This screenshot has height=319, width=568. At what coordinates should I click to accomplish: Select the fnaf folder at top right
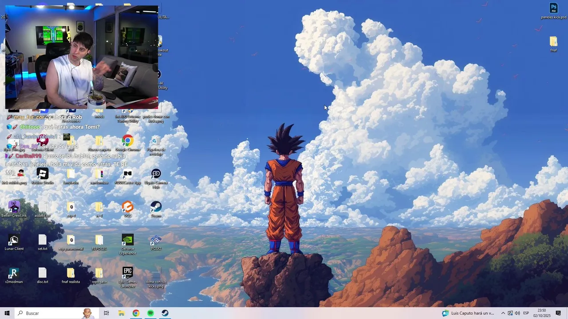click(553, 44)
